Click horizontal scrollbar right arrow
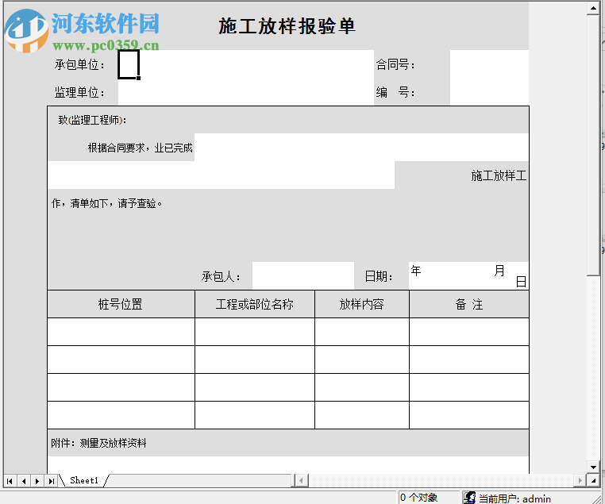Image resolution: width=605 pixels, height=504 pixels. tap(580, 480)
